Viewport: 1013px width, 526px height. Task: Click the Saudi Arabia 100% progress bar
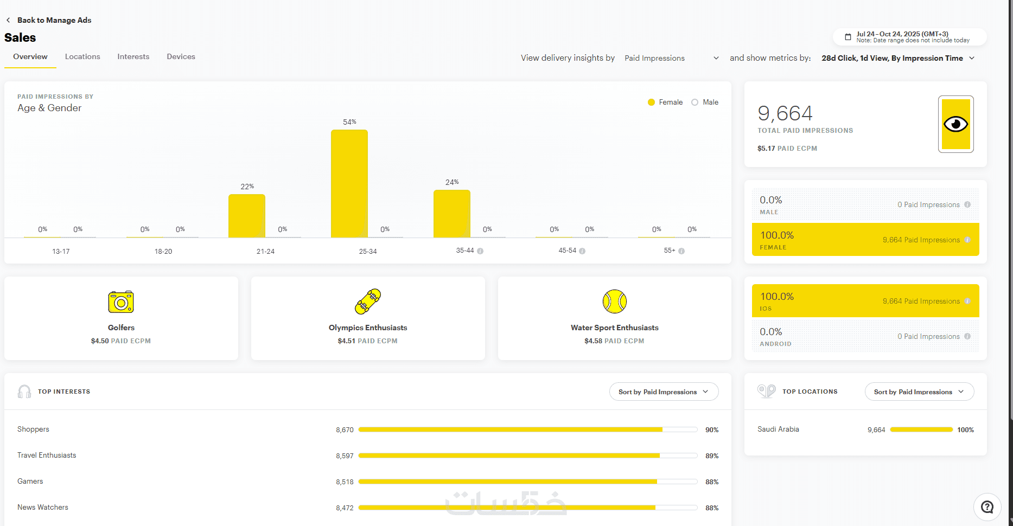pos(921,429)
